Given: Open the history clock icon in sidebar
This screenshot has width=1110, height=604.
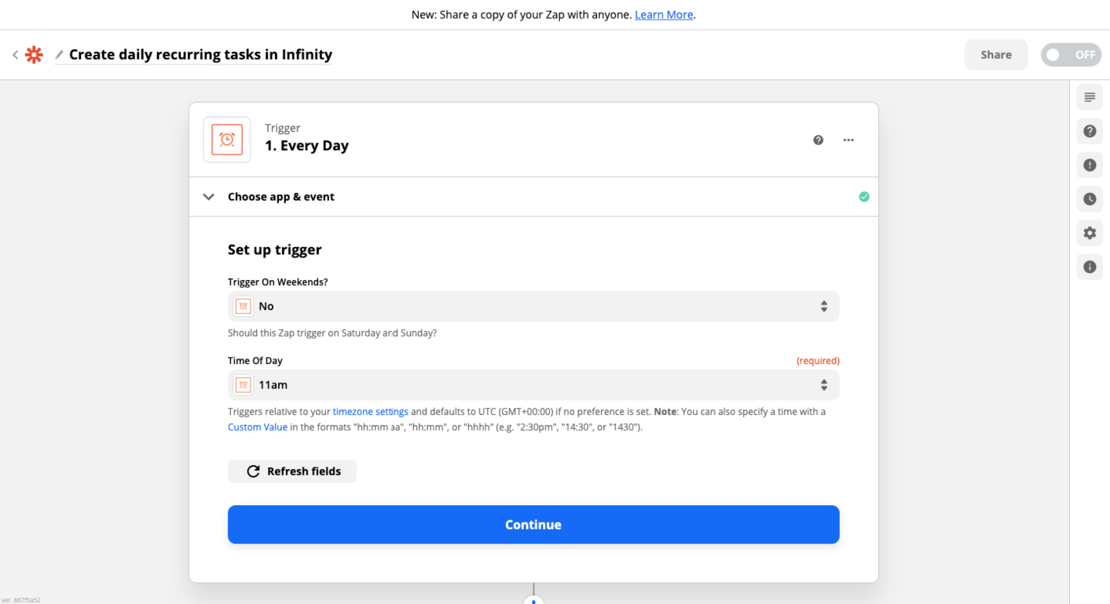Looking at the screenshot, I should coord(1090,199).
